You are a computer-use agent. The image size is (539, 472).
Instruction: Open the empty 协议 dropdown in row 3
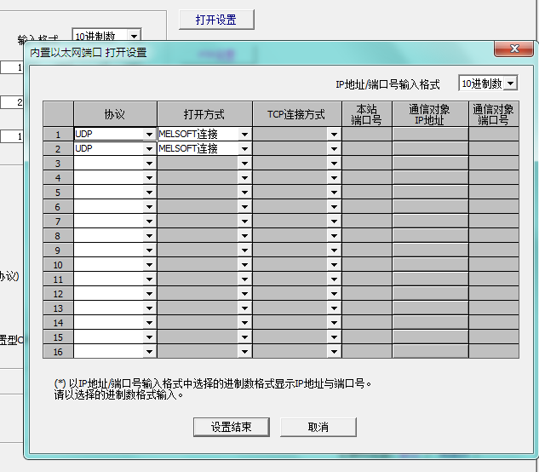pos(149,164)
